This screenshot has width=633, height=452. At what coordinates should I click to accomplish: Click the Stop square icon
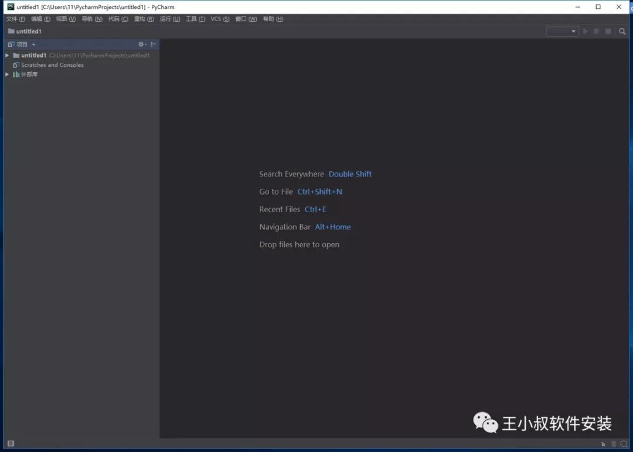[x=608, y=31]
